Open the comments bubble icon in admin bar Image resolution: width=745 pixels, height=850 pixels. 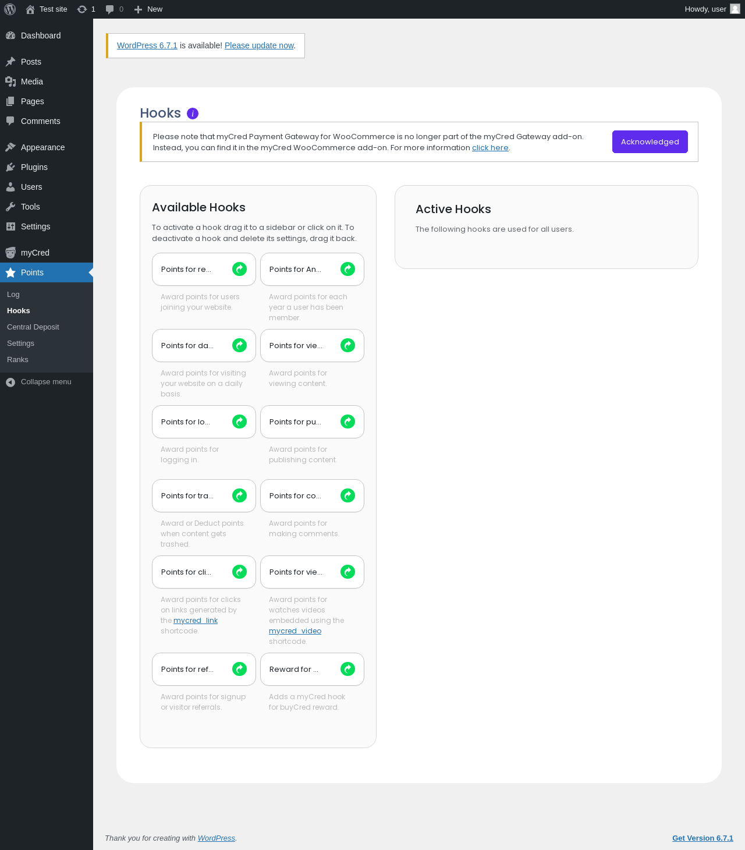click(109, 9)
